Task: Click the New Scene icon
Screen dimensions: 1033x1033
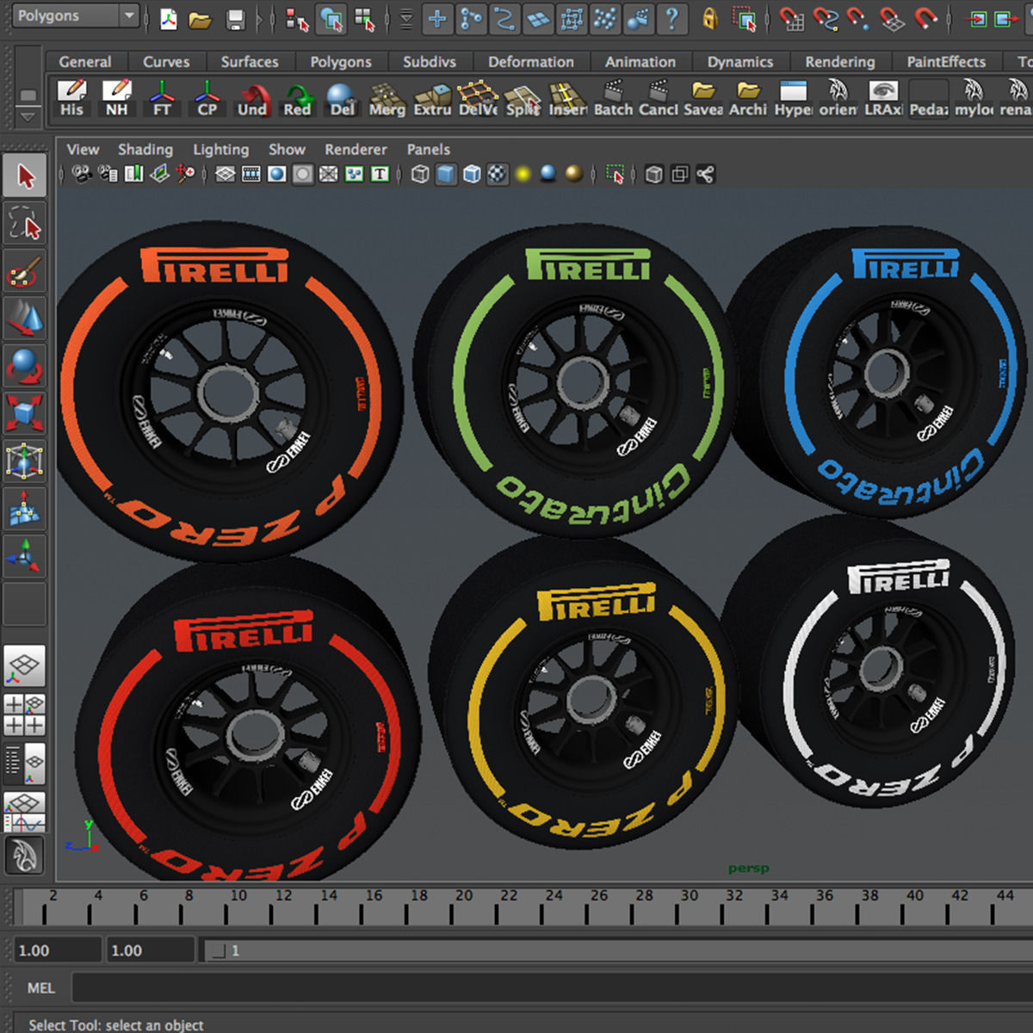Action: (x=169, y=18)
